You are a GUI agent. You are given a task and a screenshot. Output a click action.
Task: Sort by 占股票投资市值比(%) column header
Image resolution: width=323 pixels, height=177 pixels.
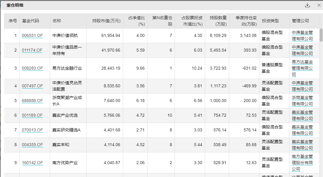tap(190, 21)
